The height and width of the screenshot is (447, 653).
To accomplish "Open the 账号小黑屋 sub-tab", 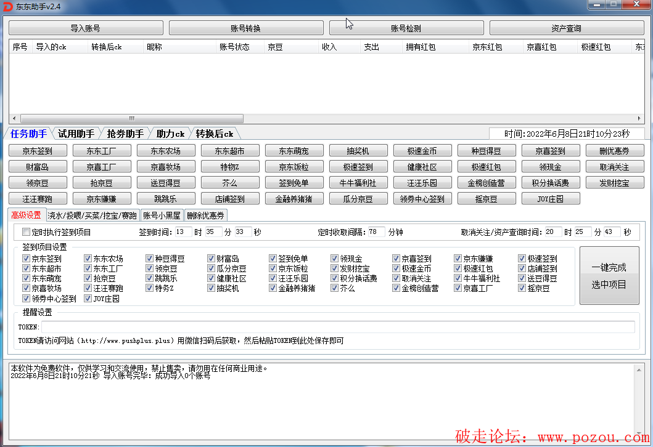I will pyautogui.click(x=162, y=215).
